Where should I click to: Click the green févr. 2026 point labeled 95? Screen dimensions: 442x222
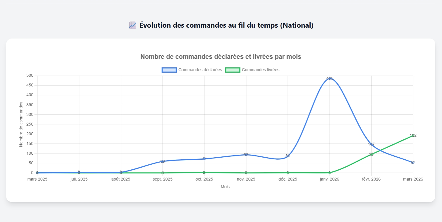point(371,154)
